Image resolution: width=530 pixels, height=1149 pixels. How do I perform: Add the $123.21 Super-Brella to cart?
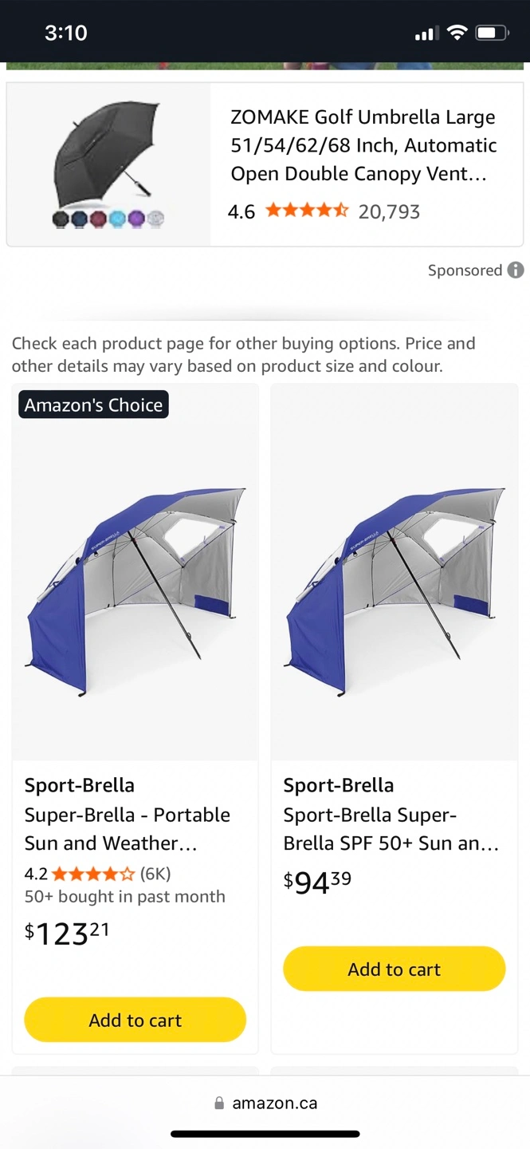[x=135, y=1020]
